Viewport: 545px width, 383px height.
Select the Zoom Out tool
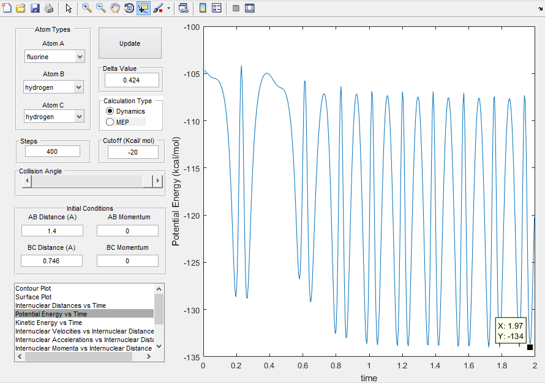pos(101,9)
